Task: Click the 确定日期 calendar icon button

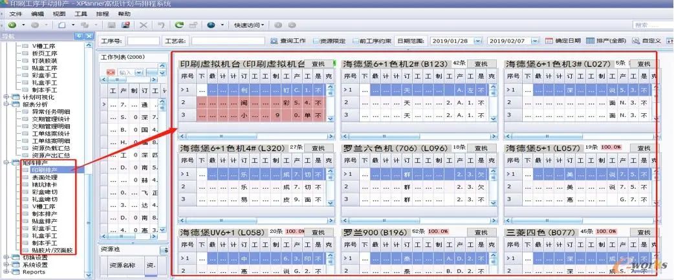Action: click(x=562, y=41)
